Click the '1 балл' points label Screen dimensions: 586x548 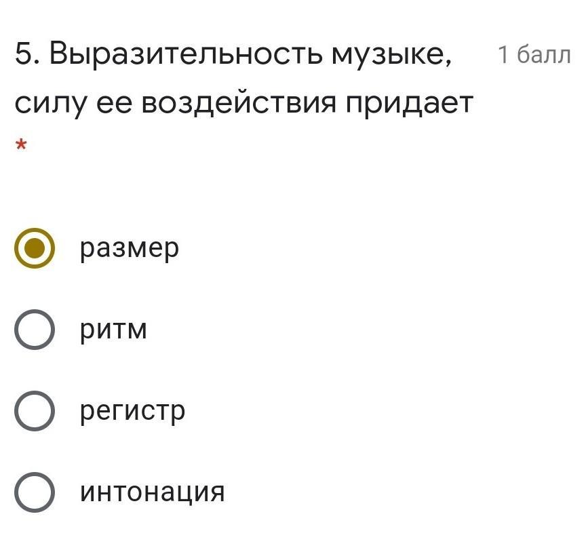(534, 54)
